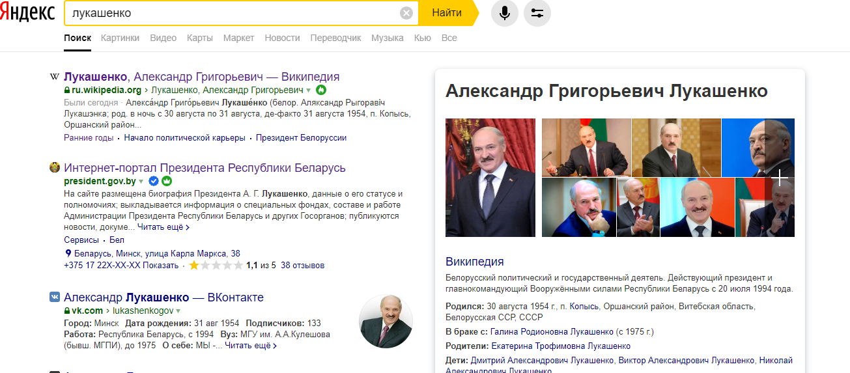Screen dimensions: 850x373
Task: Open photo of man at desk with flags
Action: (586, 147)
